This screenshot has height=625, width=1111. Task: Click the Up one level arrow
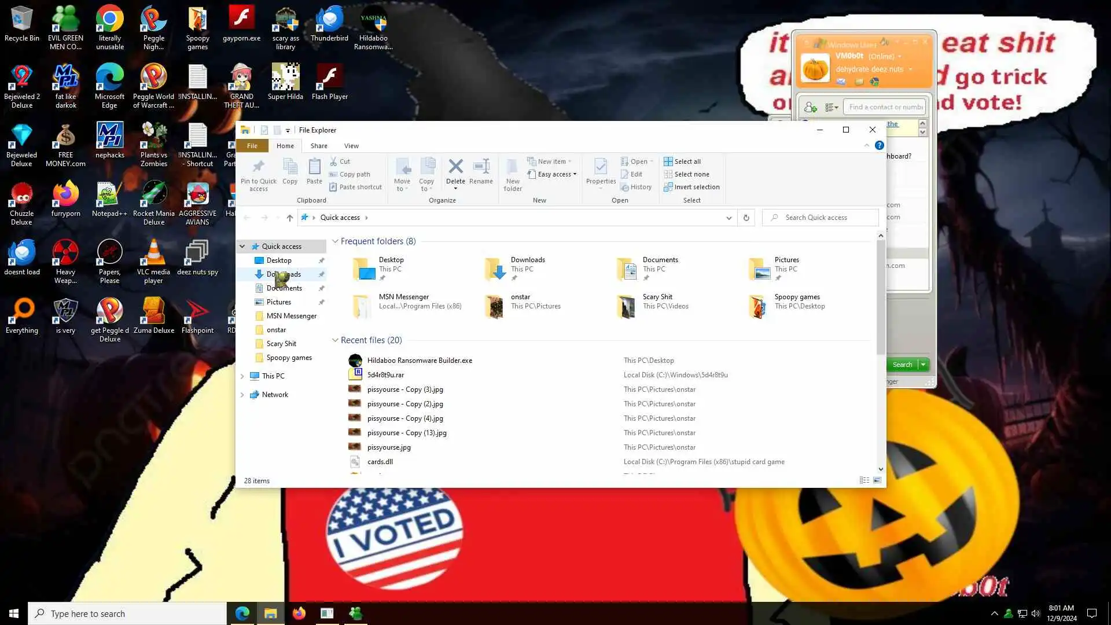click(290, 218)
